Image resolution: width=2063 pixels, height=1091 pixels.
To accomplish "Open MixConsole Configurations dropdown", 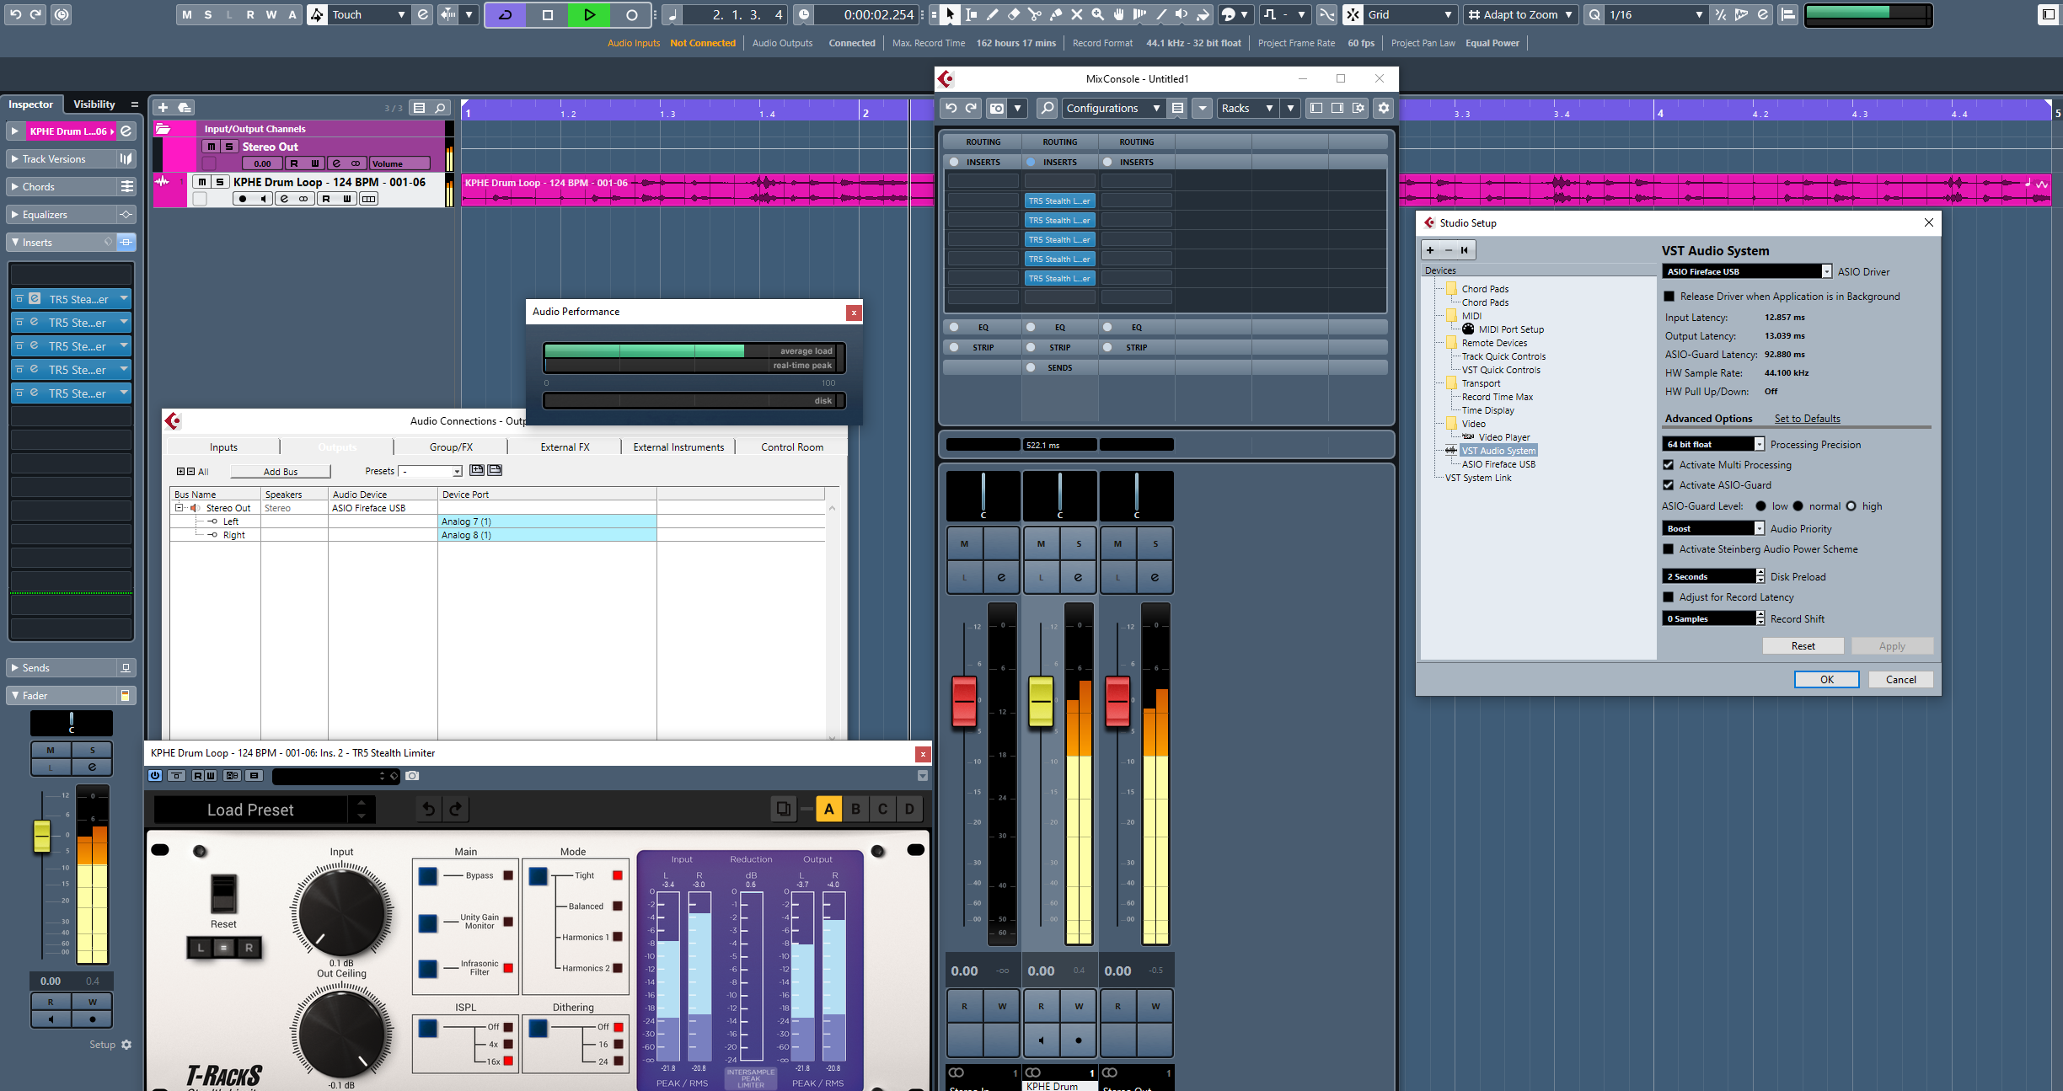I will tap(1112, 108).
